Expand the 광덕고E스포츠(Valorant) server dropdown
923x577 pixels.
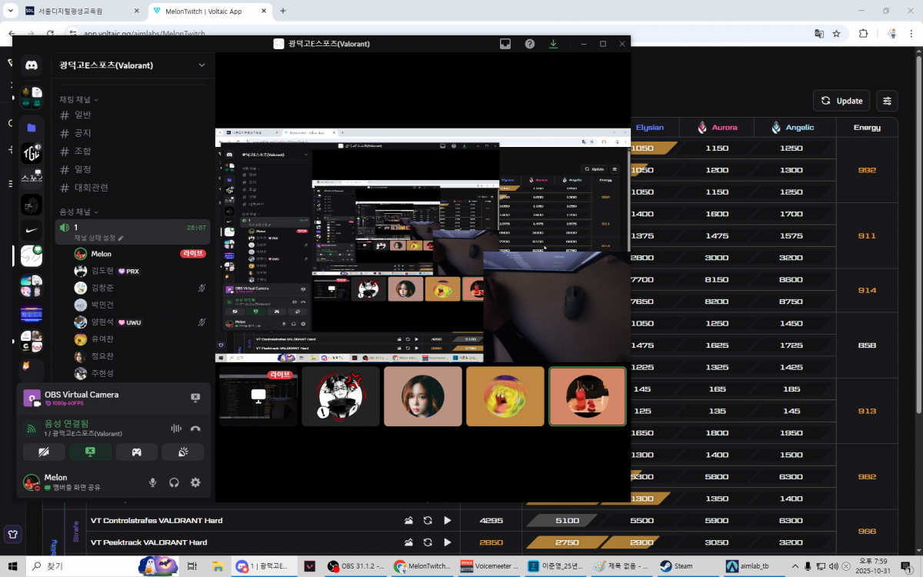click(202, 65)
